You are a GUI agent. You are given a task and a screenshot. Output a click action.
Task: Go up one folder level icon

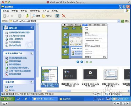[27, 16]
